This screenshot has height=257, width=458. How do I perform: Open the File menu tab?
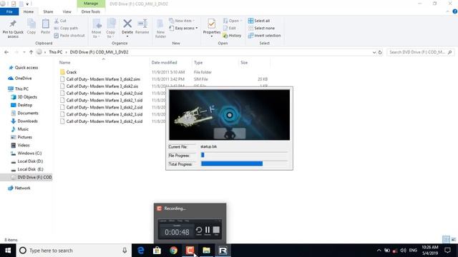pos(9,11)
